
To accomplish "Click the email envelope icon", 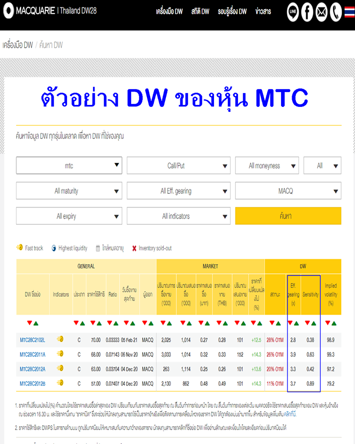I will pos(321,12).
